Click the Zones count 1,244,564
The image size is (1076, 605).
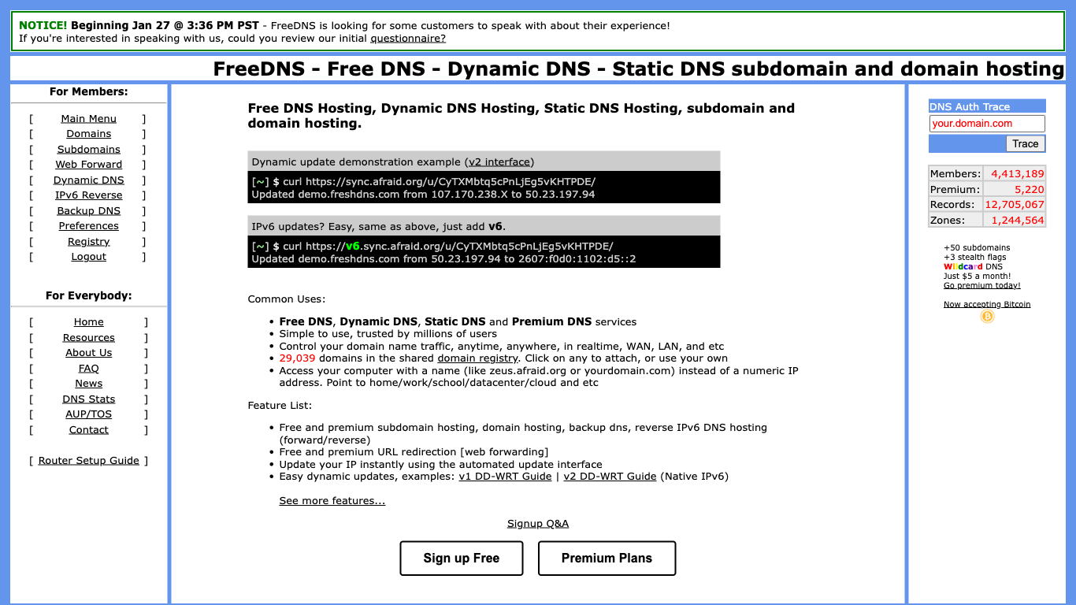click(1017, 221)
